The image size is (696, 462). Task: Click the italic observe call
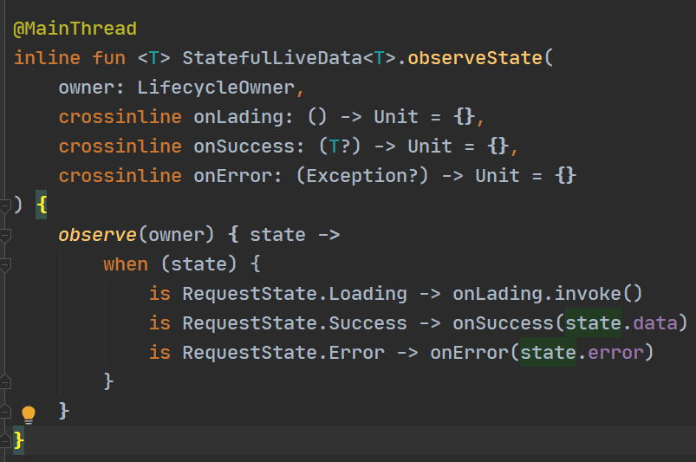tap(98, 235)
